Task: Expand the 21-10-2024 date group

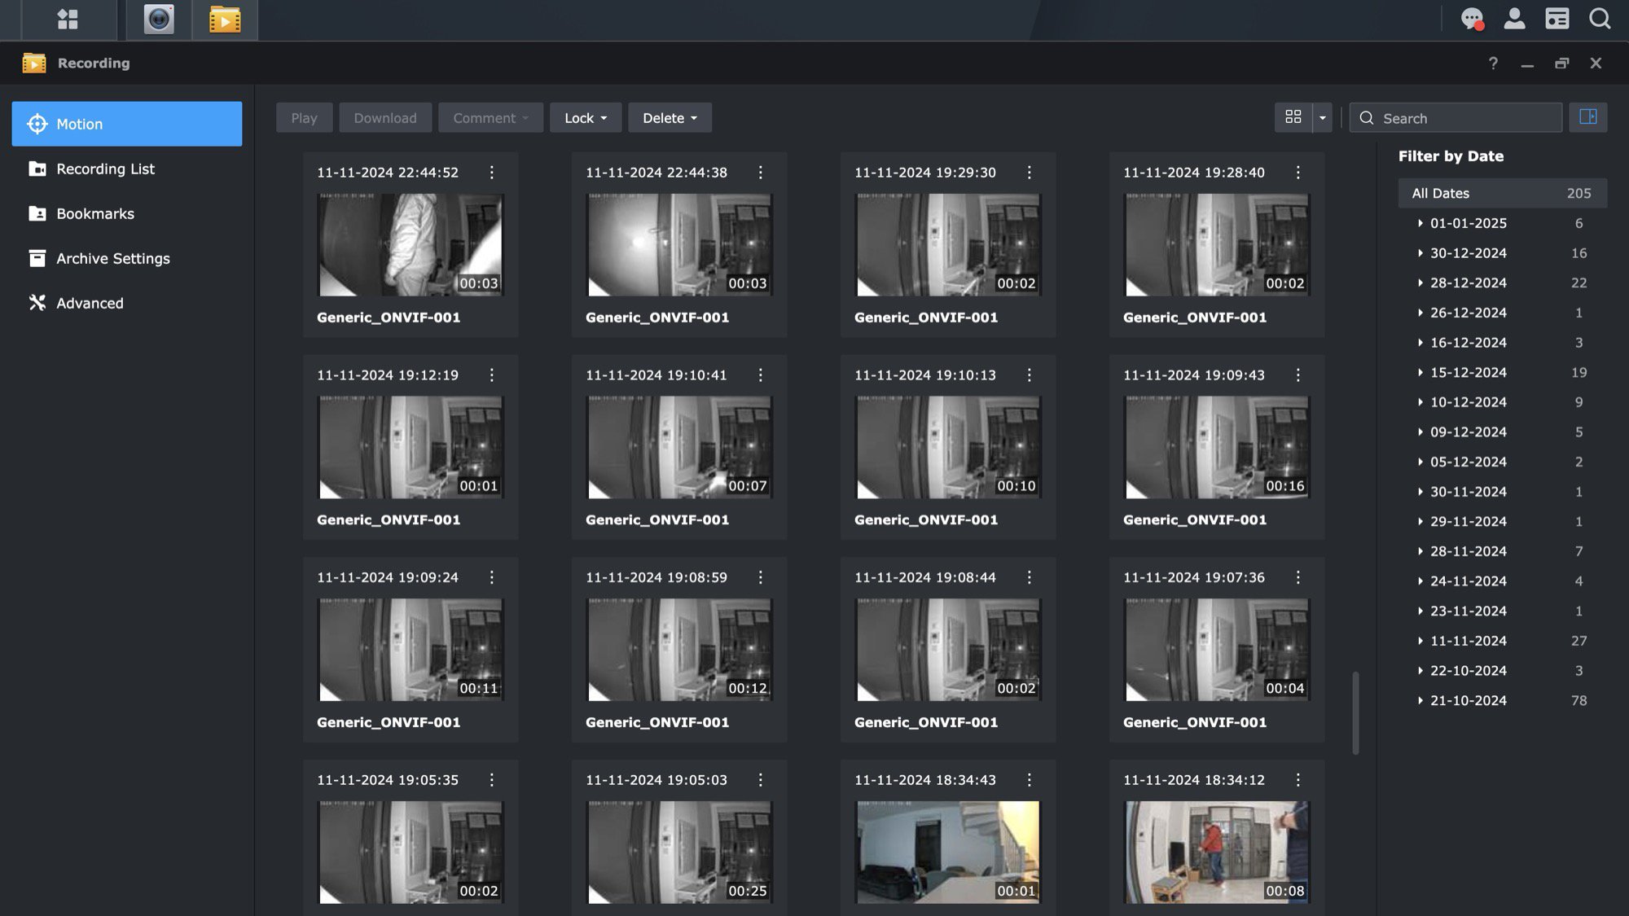Action: [1420, 701]
